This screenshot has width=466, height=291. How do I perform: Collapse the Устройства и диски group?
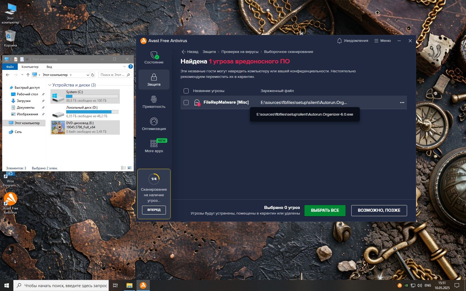50,85
